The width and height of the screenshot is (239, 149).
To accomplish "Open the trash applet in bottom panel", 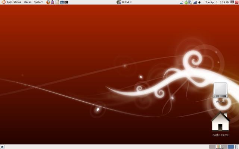I will tap(237, 147).
